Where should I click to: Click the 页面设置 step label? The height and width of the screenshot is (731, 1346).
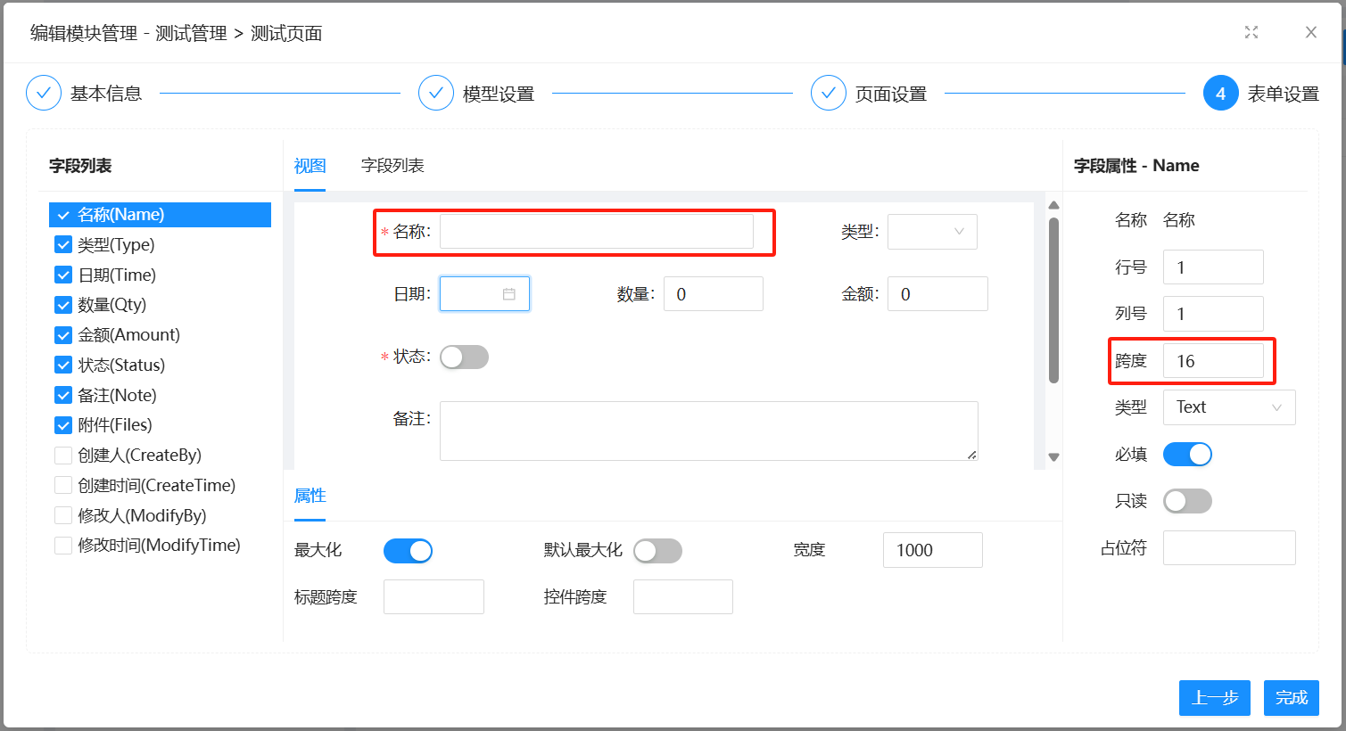click(x=891, y=94)
